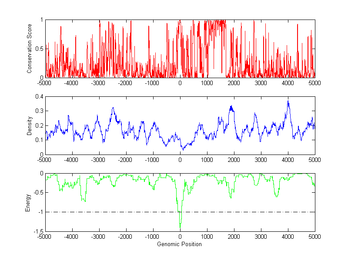Viewport: 348px width, 260px height.
Task: Click the Energy y-axis label
Action: (27, 202)
